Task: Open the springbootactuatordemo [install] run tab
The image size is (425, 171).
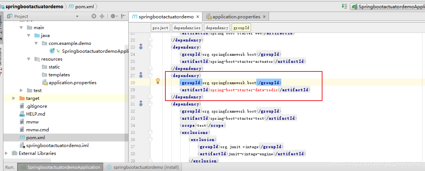Action: click(x=143, y=167)
